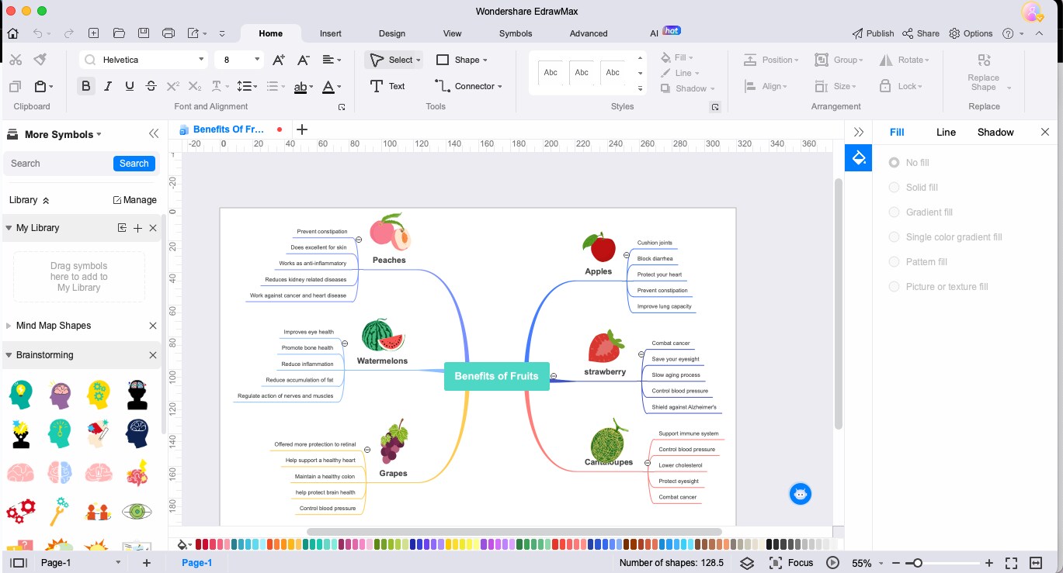Toggle Bold formatting
The image size is (1063, 573).
(86, 86)
